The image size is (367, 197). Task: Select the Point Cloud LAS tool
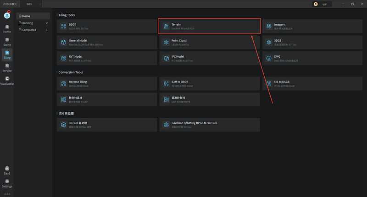click(210, 42)
